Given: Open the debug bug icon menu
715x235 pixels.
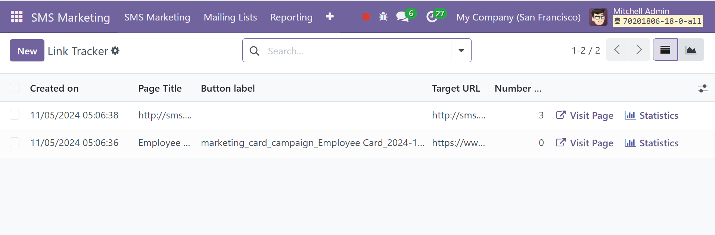Looking at the screenshot, I should click(383, 17).
